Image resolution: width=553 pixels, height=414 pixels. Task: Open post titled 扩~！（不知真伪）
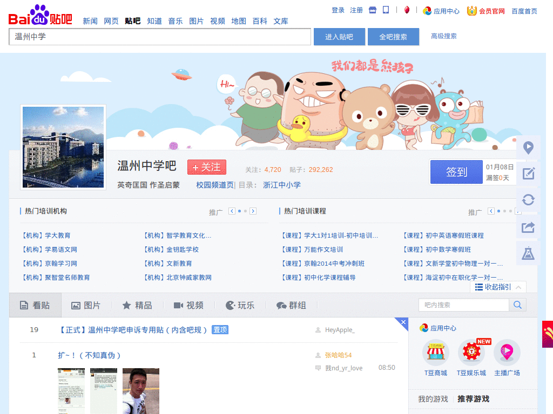click(89, 355)
